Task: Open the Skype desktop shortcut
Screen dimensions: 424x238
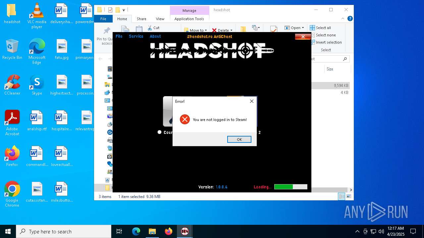Action: (37, 85)
